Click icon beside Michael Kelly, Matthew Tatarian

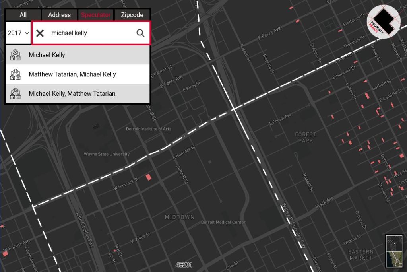click(x=16, y=94)
